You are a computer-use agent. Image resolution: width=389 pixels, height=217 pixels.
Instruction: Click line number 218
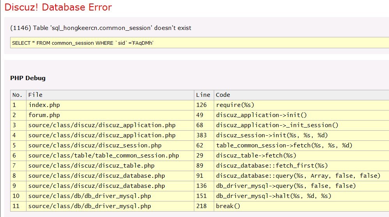click(x=204, y=206)
